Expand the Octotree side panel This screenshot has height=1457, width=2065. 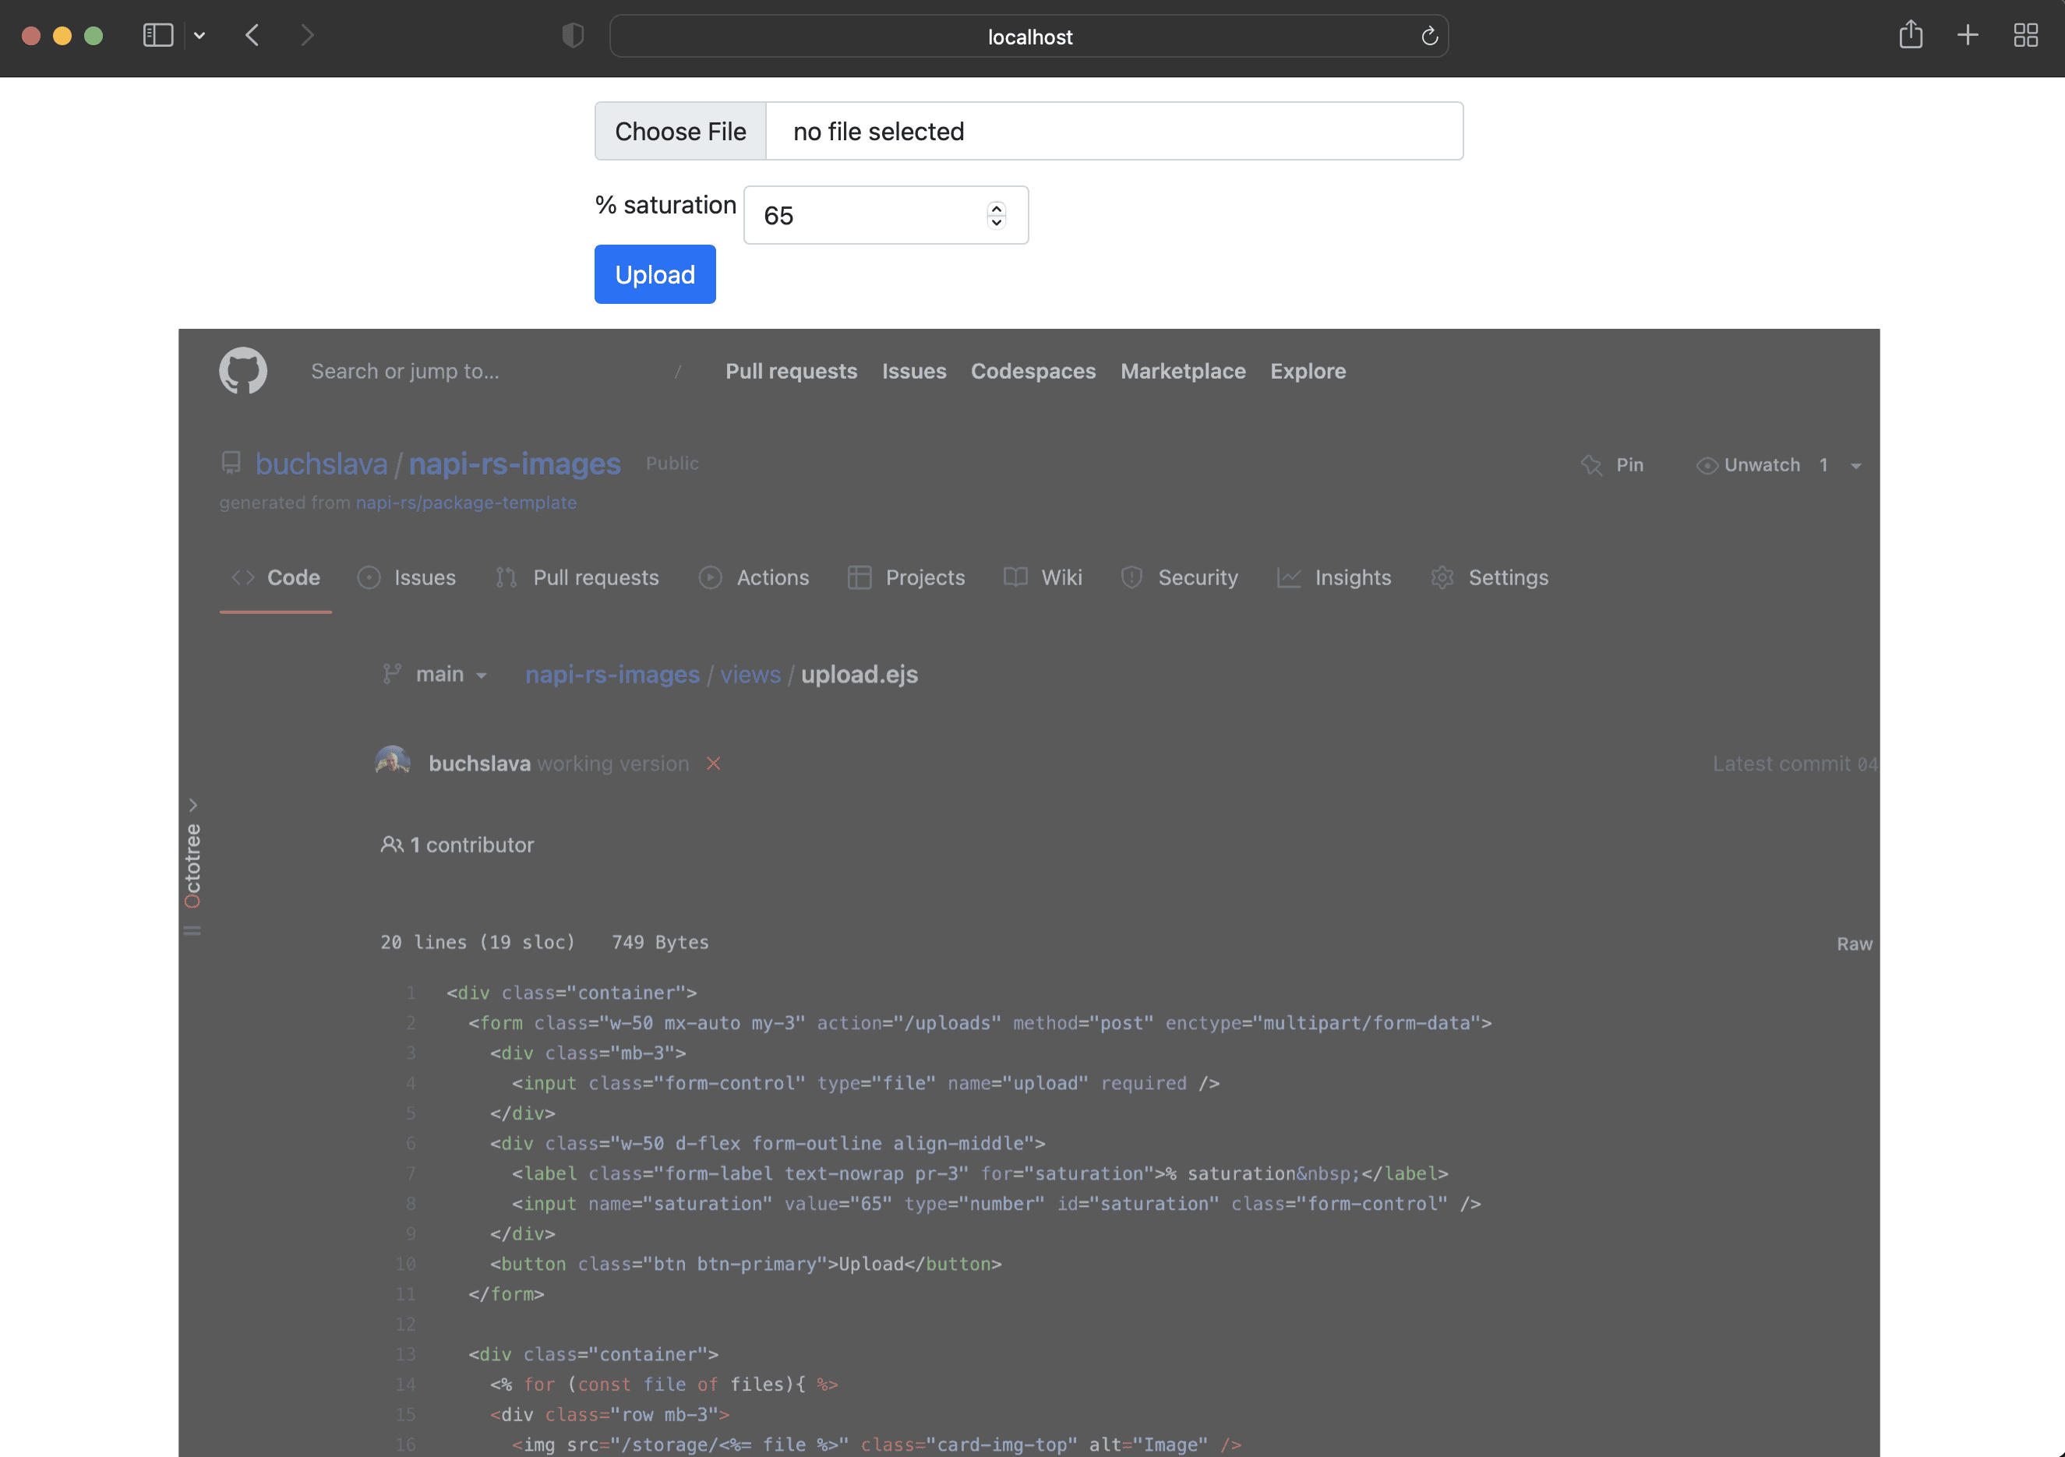(192, 805)
